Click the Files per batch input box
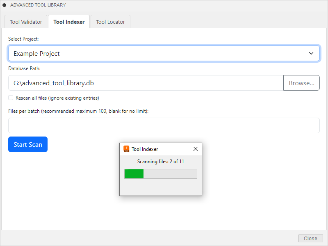Viewport: 328px width, 246px height. click(164, 125)
